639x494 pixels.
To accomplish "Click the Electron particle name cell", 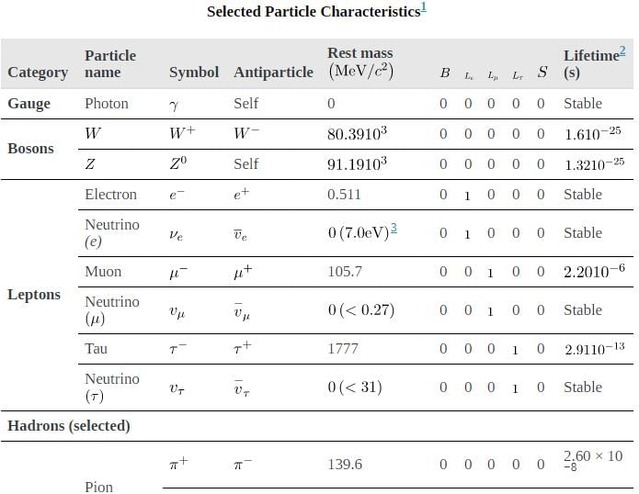I will coord(110,195).
